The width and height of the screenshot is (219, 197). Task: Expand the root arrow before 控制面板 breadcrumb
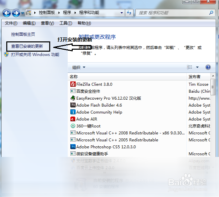(35, 13)
